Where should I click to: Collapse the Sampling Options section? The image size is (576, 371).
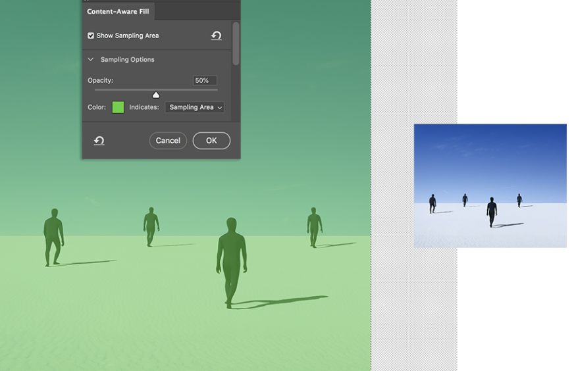click(91, 59)
